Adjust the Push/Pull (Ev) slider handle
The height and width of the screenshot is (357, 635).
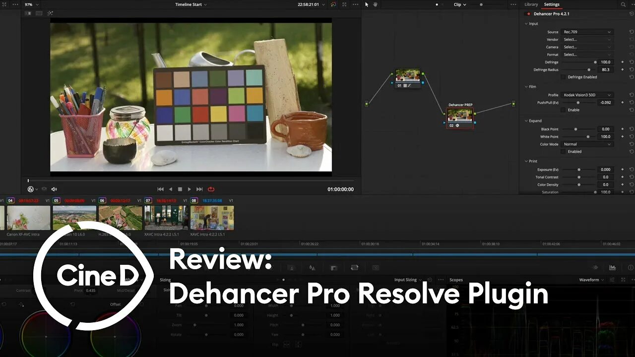tap(578, 102)
